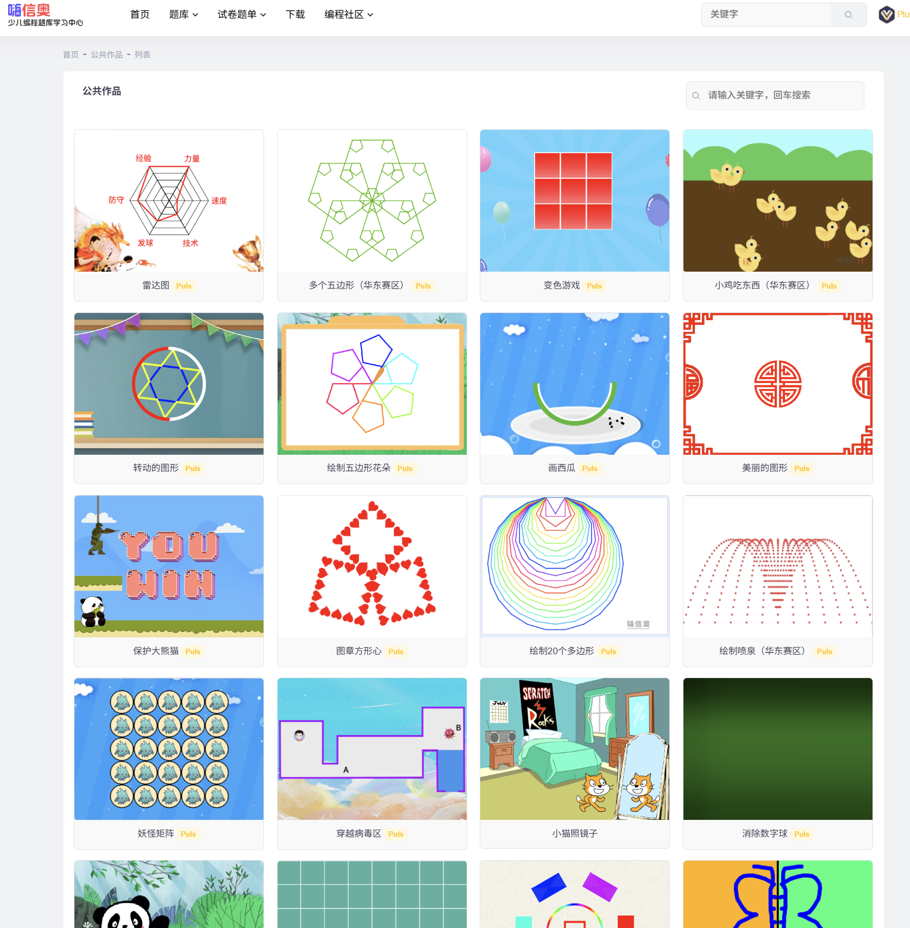Go to 公共作品 in the breadcrumb
The image size is (910, 928).
[x=107, y=55]
